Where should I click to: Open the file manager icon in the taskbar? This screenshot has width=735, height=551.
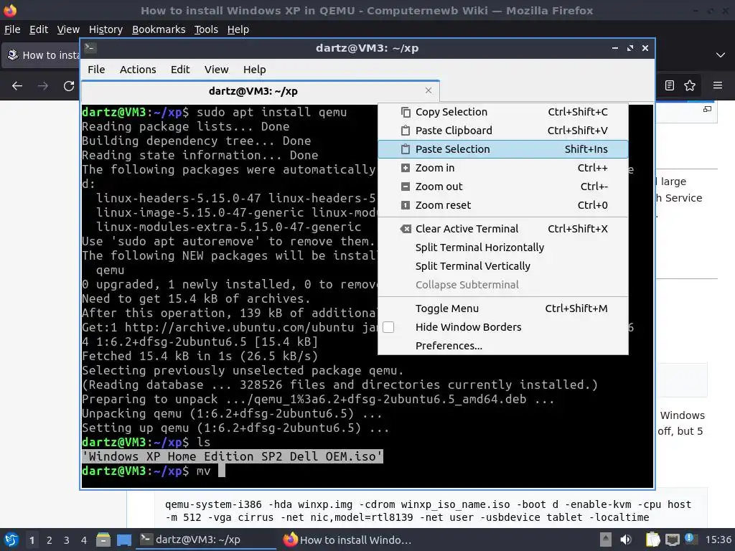pos(103,540)
